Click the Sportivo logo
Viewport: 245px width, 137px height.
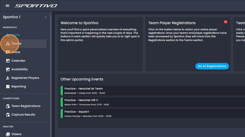point(36,6)
